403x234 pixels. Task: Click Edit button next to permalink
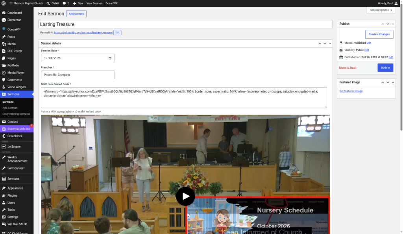click(117, 32)
